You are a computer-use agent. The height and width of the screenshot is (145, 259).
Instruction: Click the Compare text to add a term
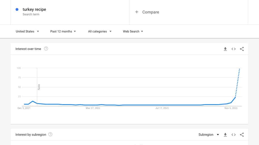point(151,12)
